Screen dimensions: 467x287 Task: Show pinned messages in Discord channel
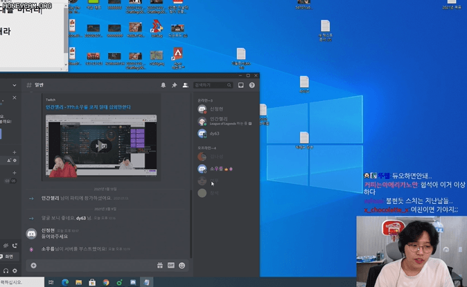pos(174,85)
